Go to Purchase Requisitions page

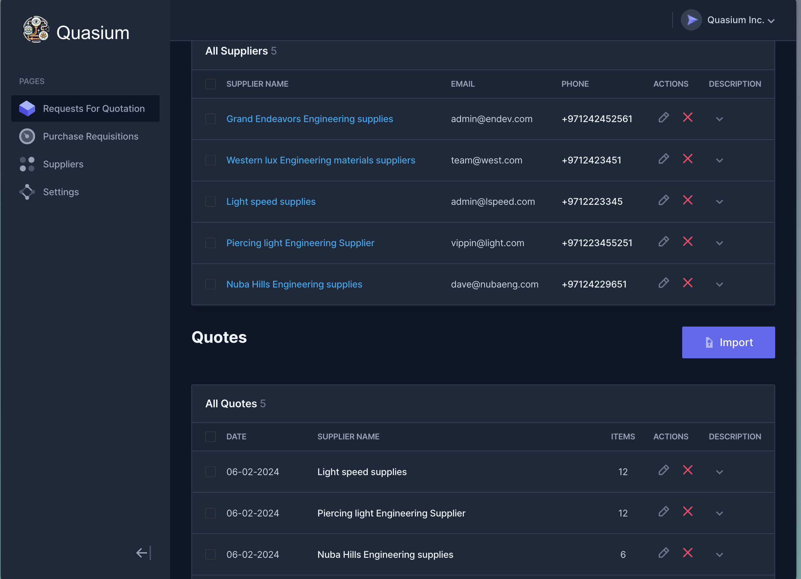[x=85, y=136]
